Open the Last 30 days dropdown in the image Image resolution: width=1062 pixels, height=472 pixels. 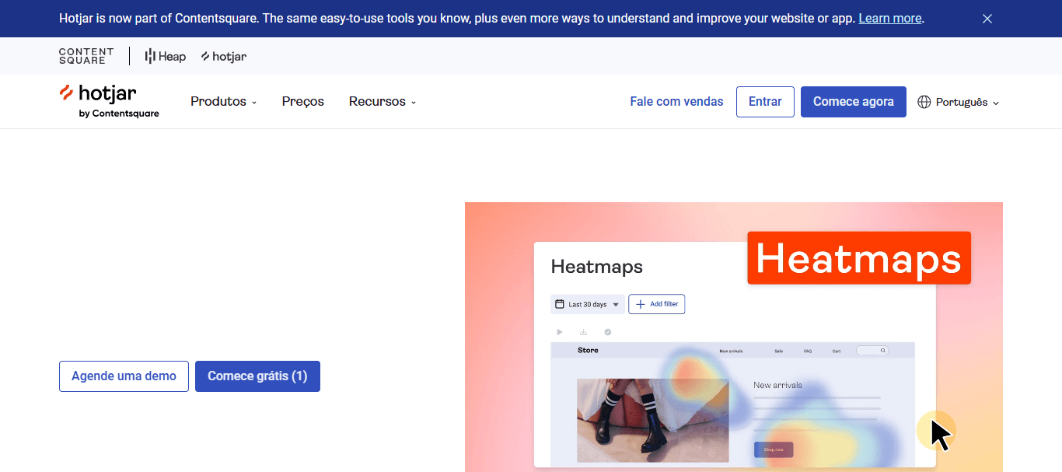pos(588,304)
